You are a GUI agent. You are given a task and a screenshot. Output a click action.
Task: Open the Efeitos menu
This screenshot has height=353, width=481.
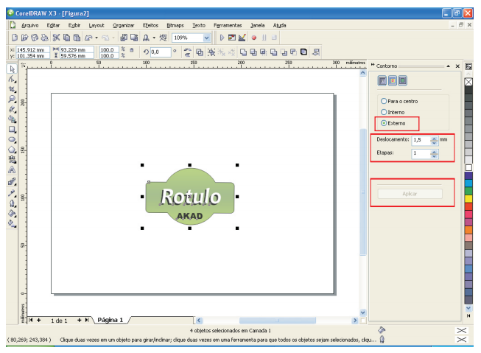[x=150, y=25]
